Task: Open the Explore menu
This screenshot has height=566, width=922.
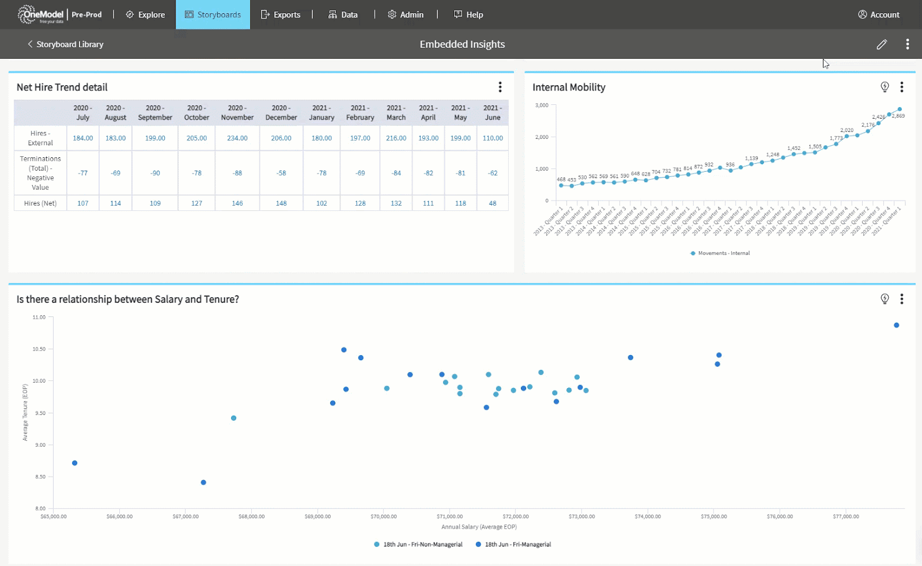Action: click(145, 14)
